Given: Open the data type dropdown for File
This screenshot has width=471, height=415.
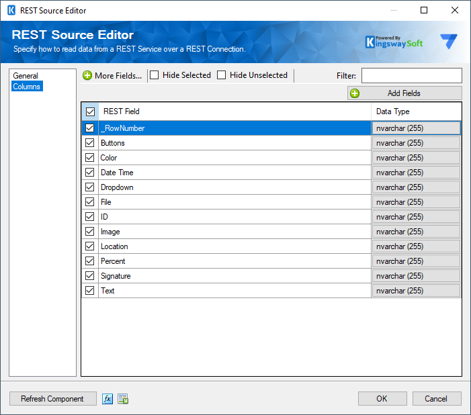Looking at the screenshot, I should 416,202.
